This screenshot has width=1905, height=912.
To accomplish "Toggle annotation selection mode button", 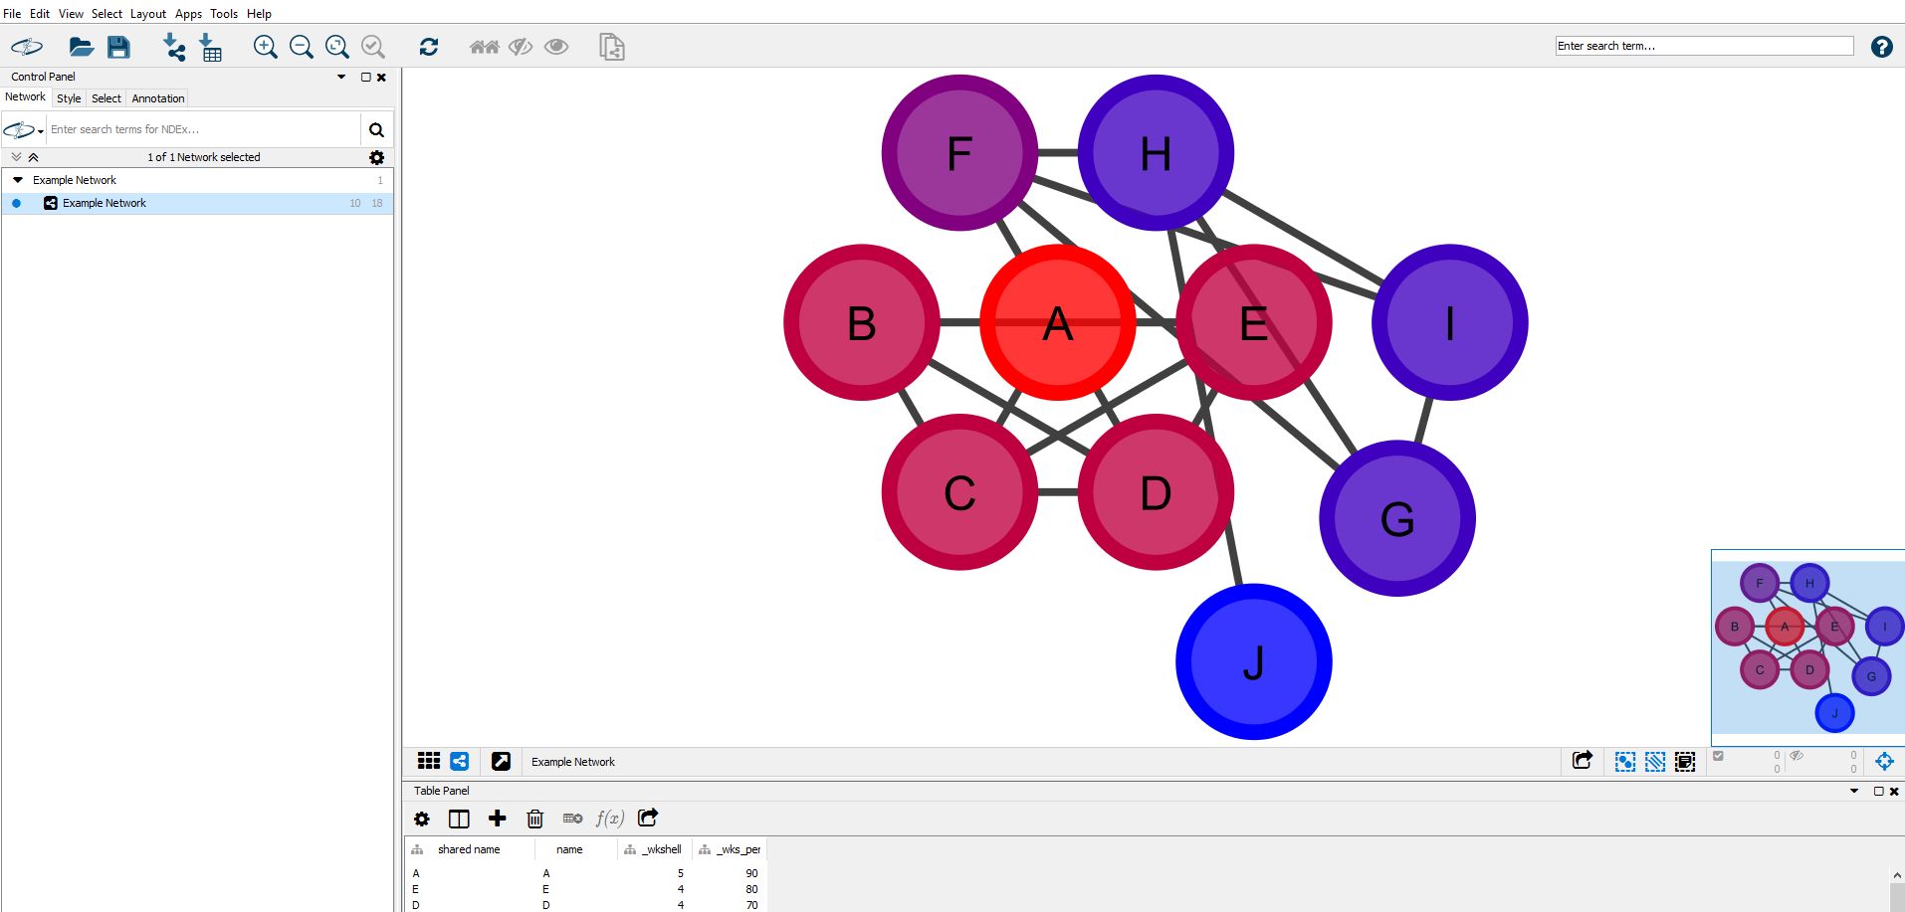I will 1685,762.
